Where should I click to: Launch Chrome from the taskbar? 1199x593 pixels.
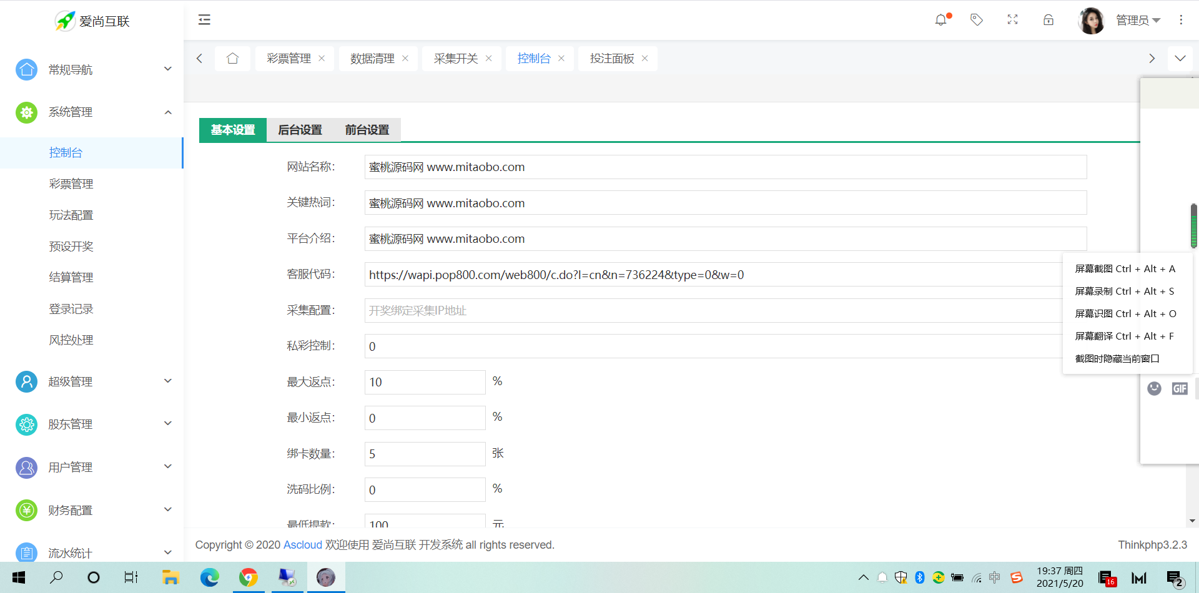click(249, 577)
